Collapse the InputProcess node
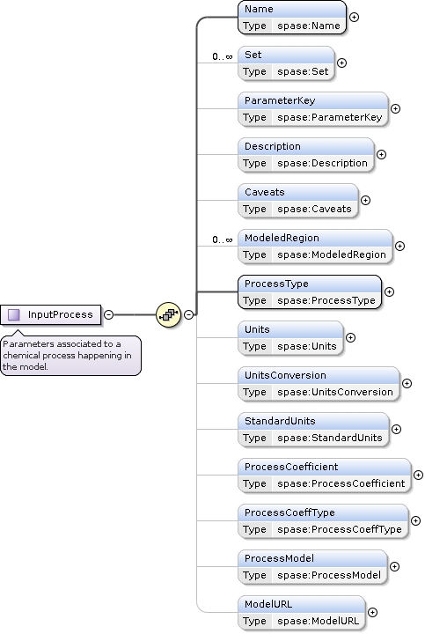The image size is (425, 634). coord(109,314)
